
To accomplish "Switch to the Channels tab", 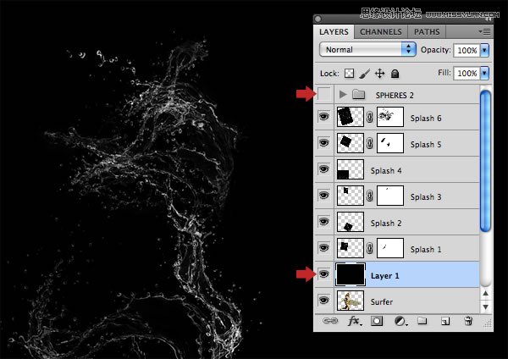I will click(380, 31).
